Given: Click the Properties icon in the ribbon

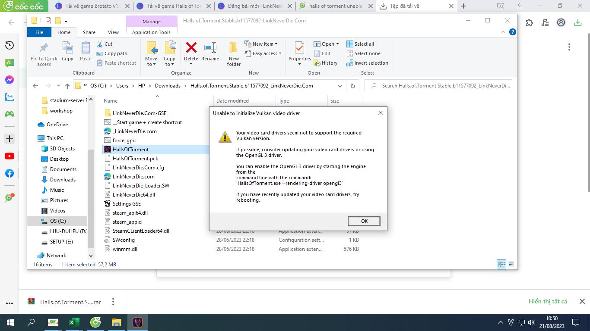Looking at the screenshot, I should pyautogui.click(x=299, y=48).
